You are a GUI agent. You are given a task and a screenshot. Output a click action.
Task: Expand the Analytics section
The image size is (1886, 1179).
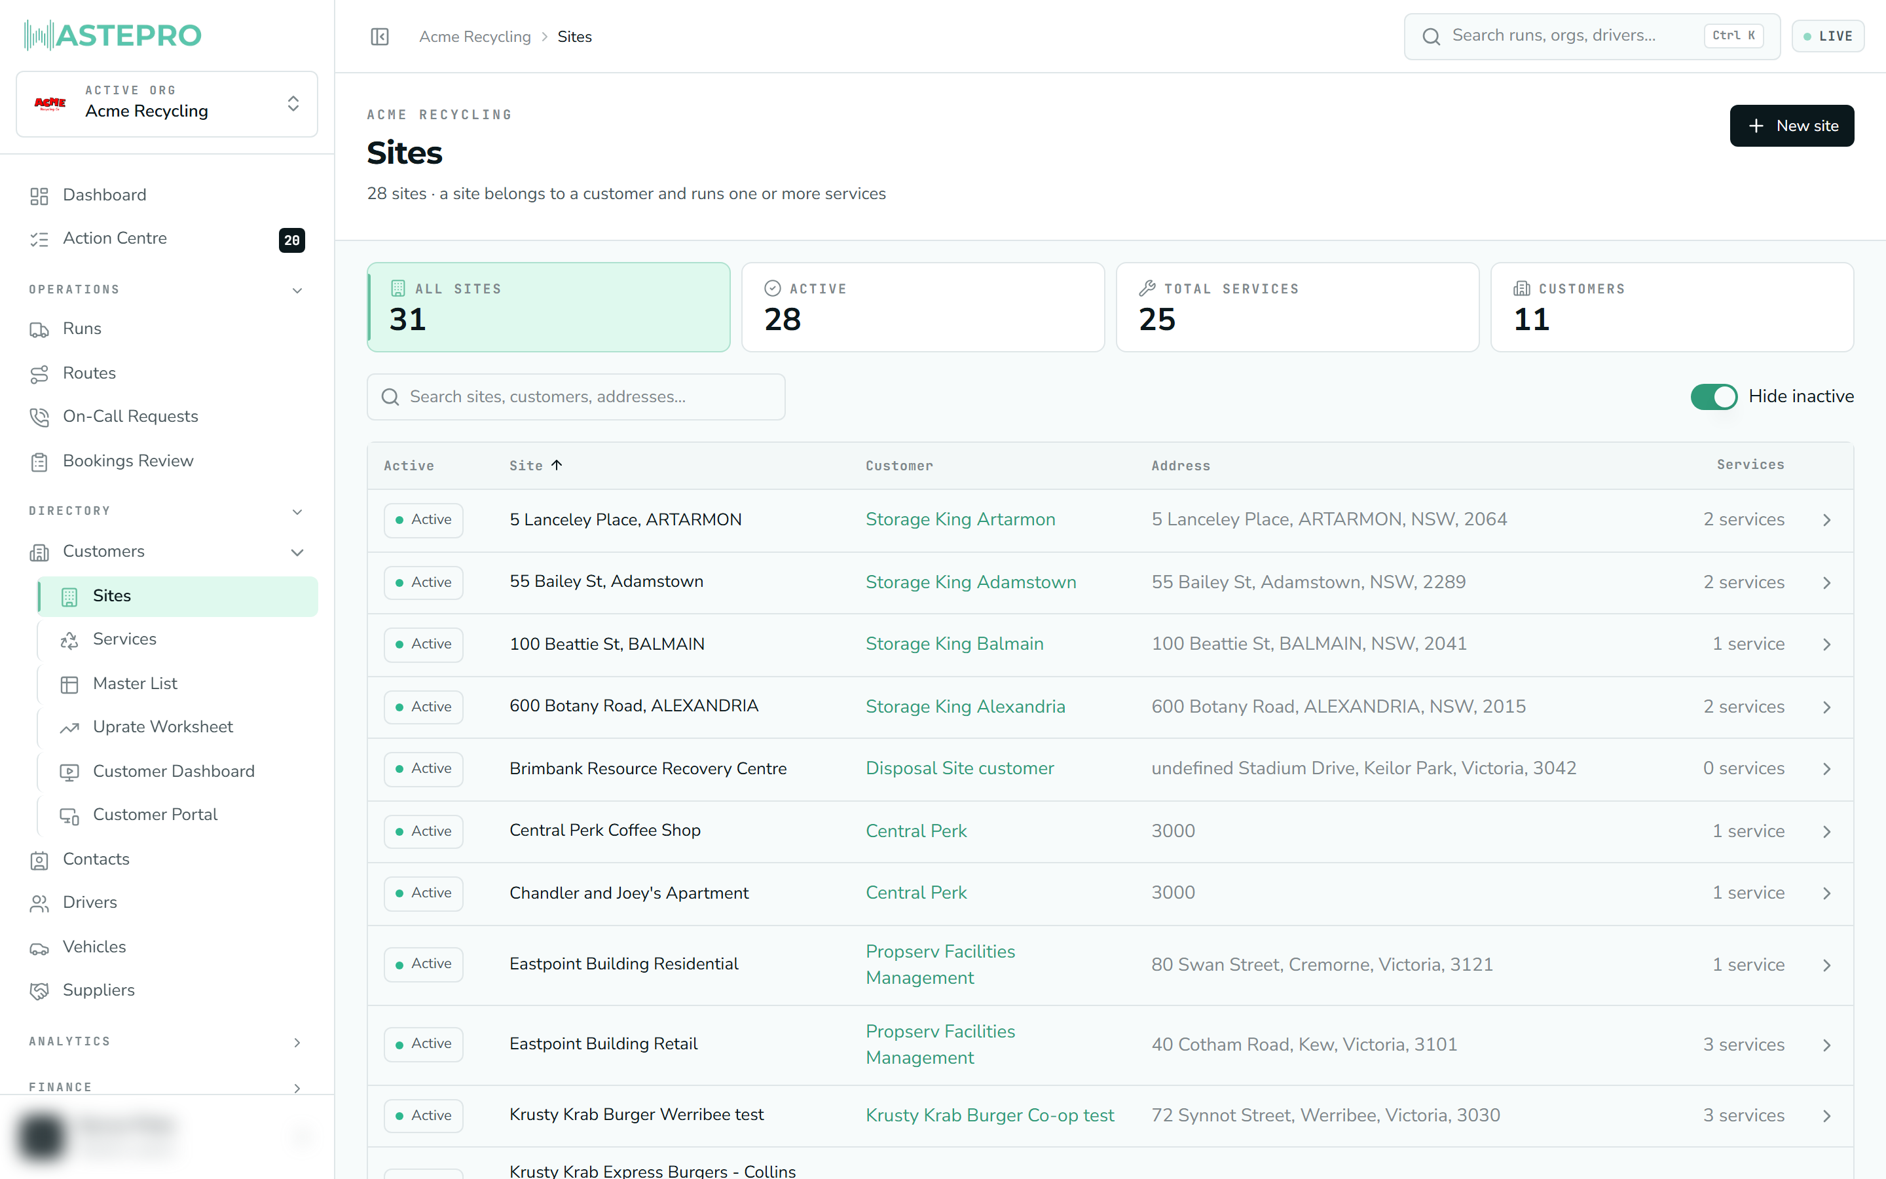pos(297,1043)
